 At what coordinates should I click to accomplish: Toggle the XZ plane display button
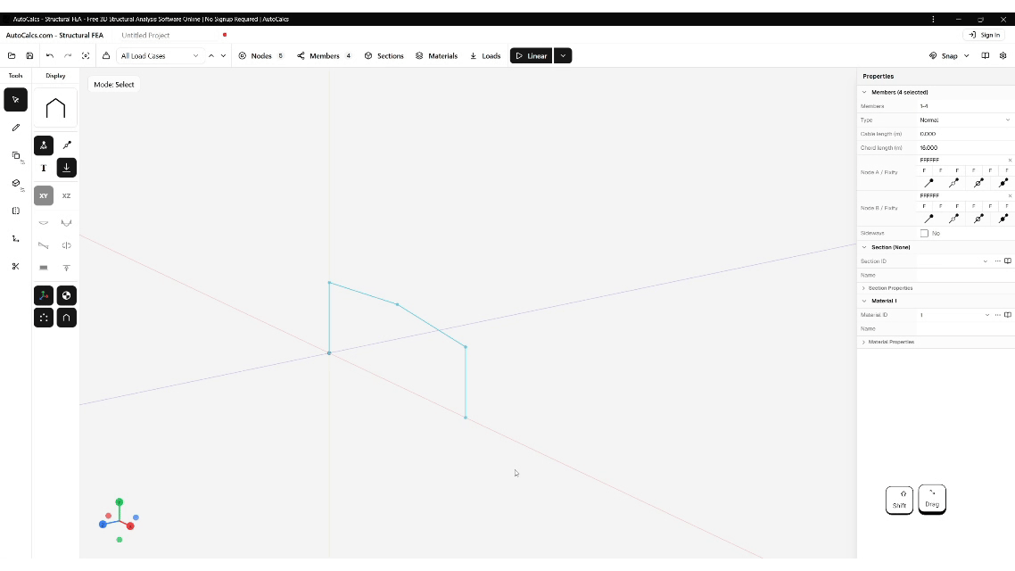click(66, 195)
